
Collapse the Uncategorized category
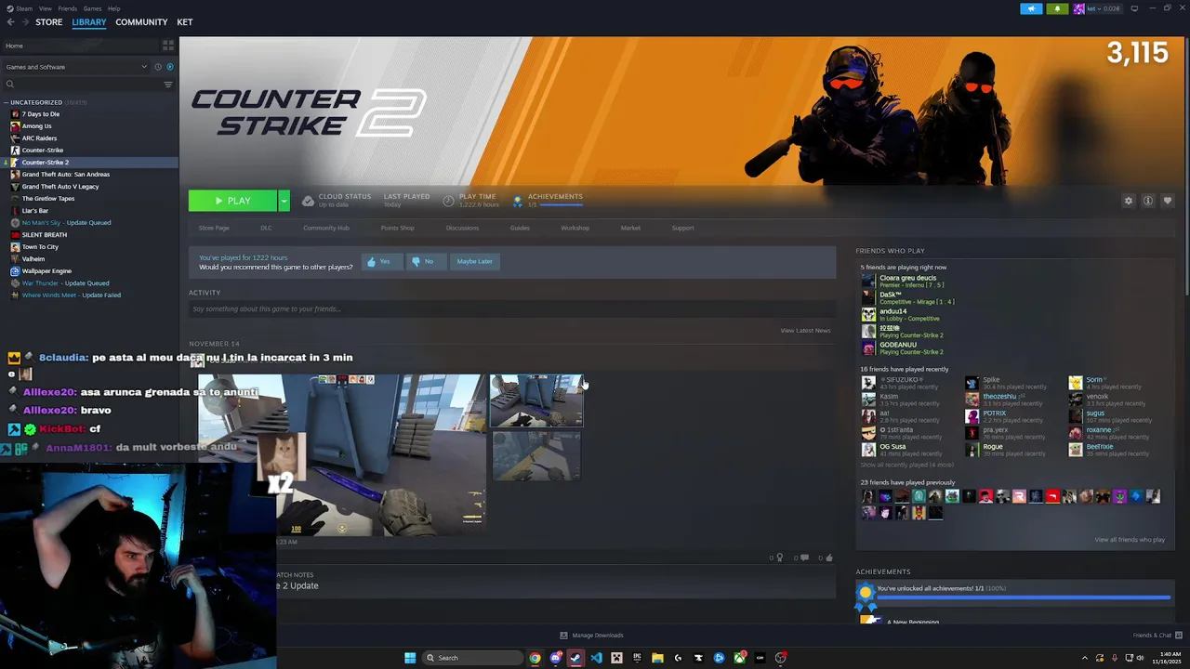7,102
